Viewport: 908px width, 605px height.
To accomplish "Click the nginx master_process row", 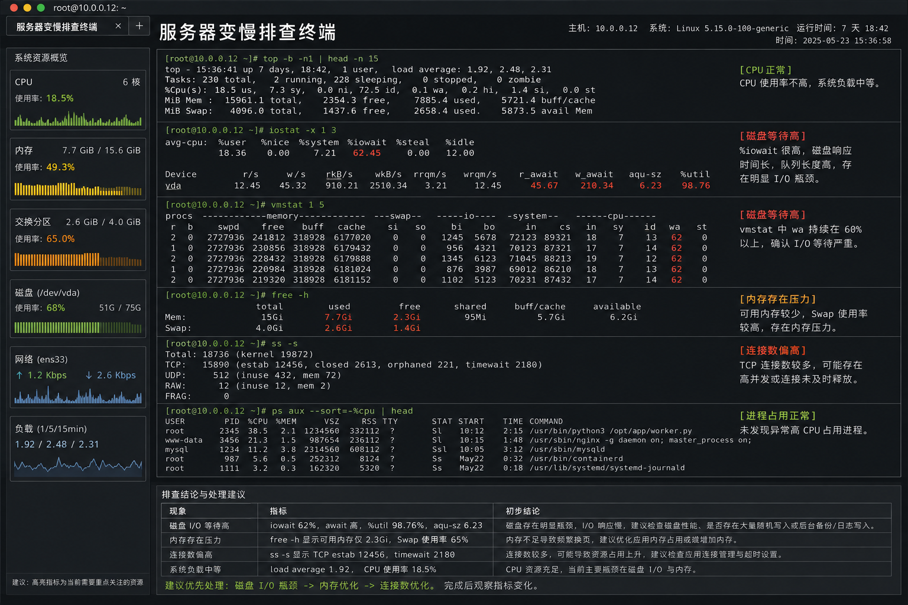I will tap(458, 440).
